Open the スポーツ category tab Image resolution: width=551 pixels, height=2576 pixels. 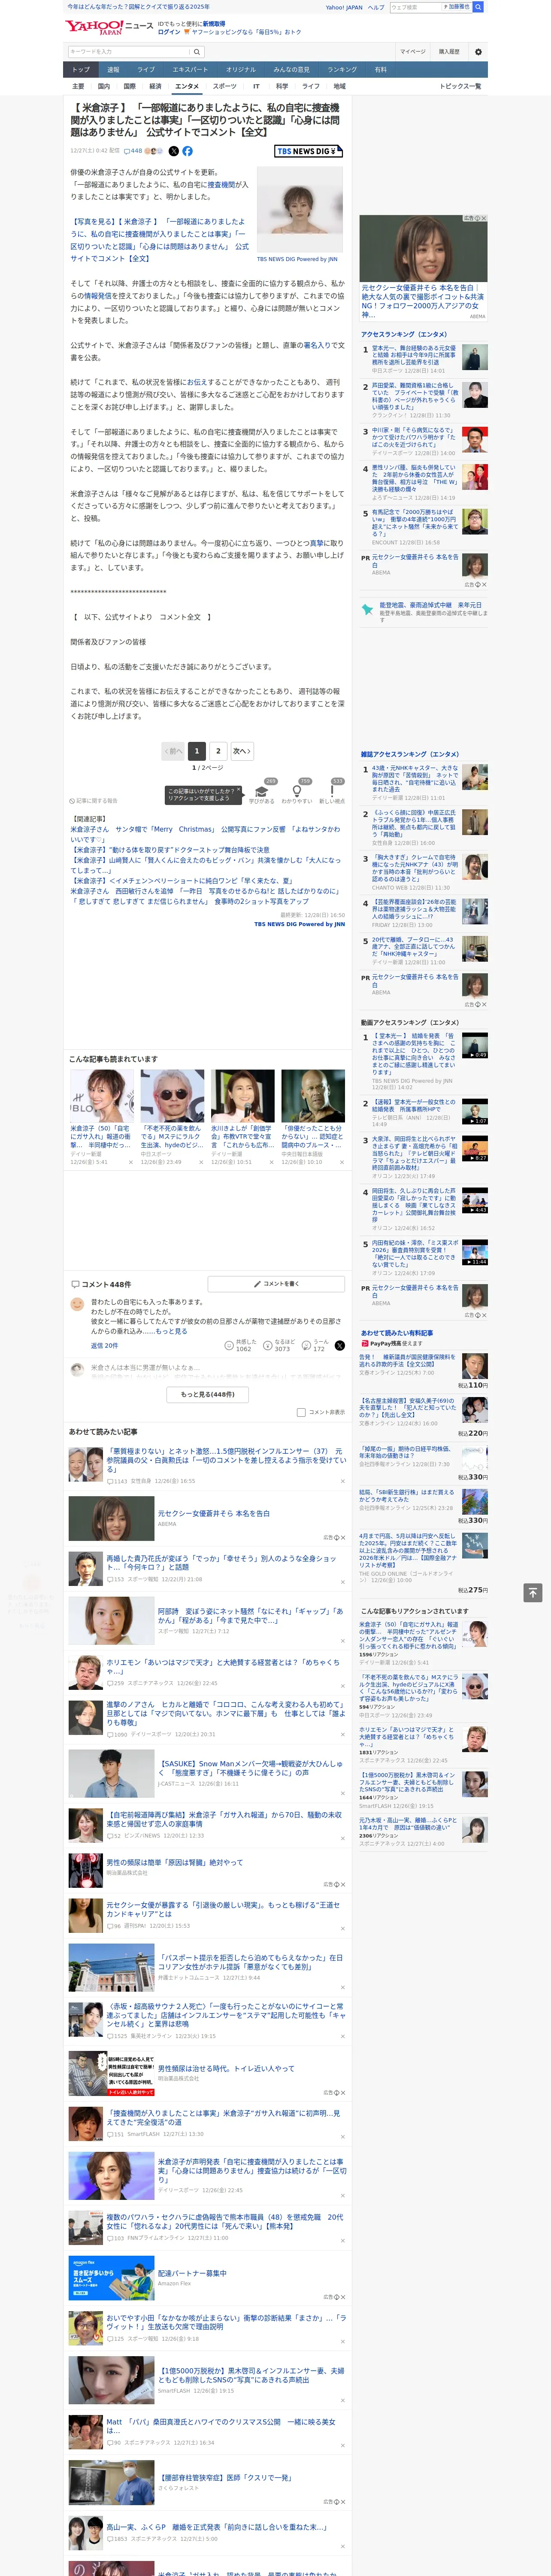tap(225, 86)
